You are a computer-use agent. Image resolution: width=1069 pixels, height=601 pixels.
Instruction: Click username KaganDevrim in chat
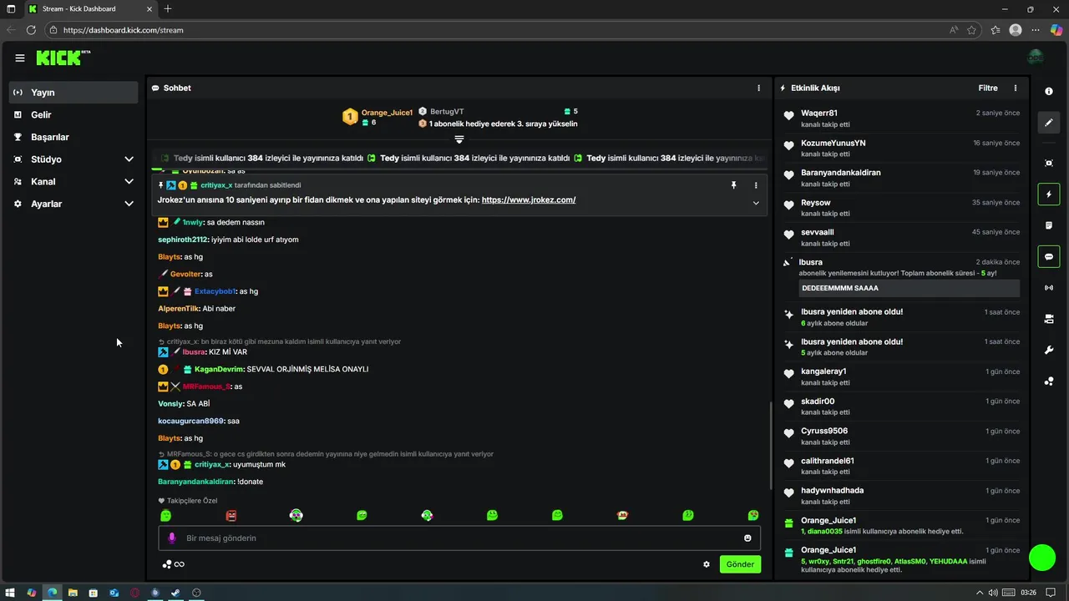219,369
